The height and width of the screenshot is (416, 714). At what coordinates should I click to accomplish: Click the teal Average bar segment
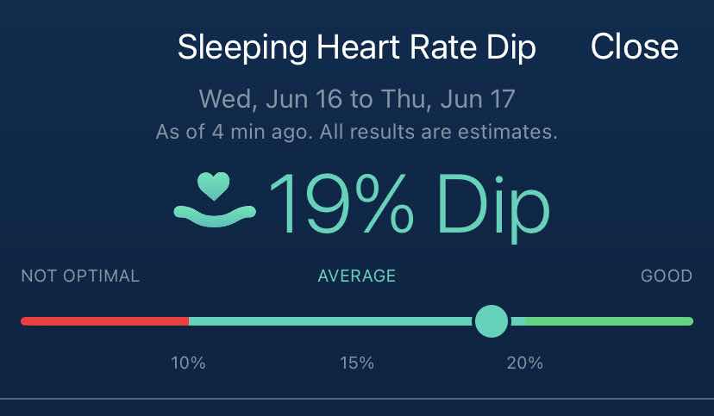pyautogui.click(x=331, y=321)
